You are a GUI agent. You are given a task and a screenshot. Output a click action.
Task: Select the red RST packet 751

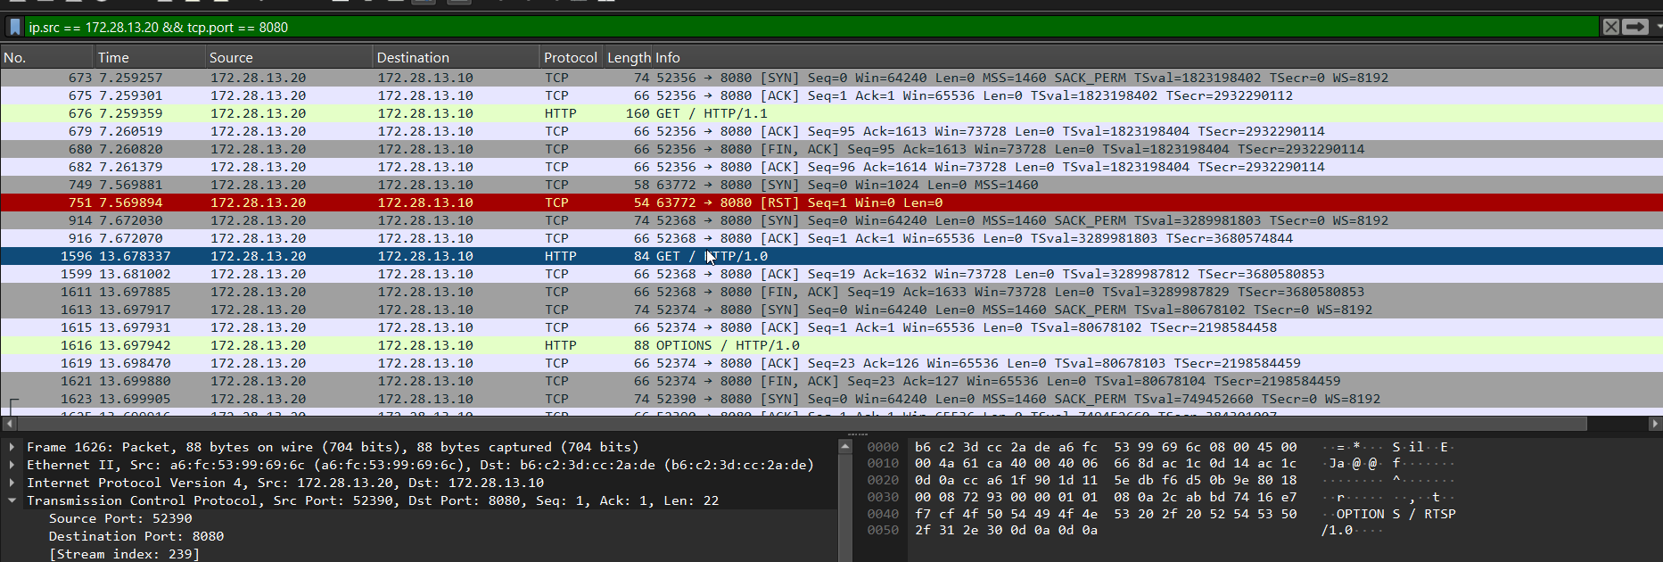tap(831, 202)
